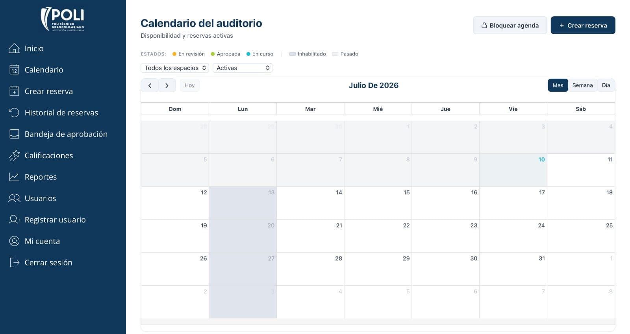Click the Reportes chart icon
The image size is (630, 334).
point(14,177)
